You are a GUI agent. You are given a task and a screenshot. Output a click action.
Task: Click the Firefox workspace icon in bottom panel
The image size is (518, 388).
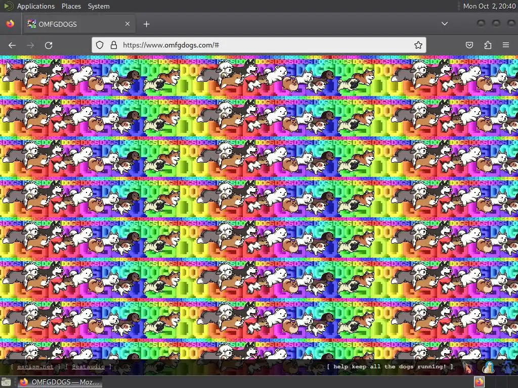tap(480, 382)
